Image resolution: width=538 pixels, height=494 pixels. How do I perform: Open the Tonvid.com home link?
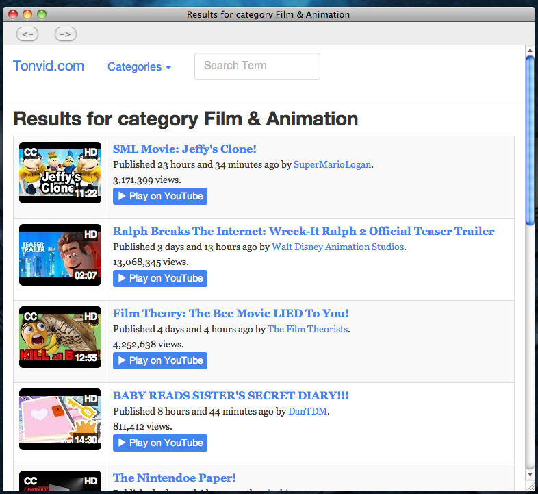point(49,66)
